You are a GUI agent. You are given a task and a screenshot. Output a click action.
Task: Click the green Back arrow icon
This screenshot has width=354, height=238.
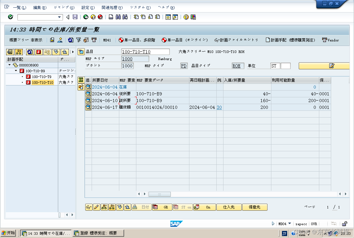pos(86,17)
